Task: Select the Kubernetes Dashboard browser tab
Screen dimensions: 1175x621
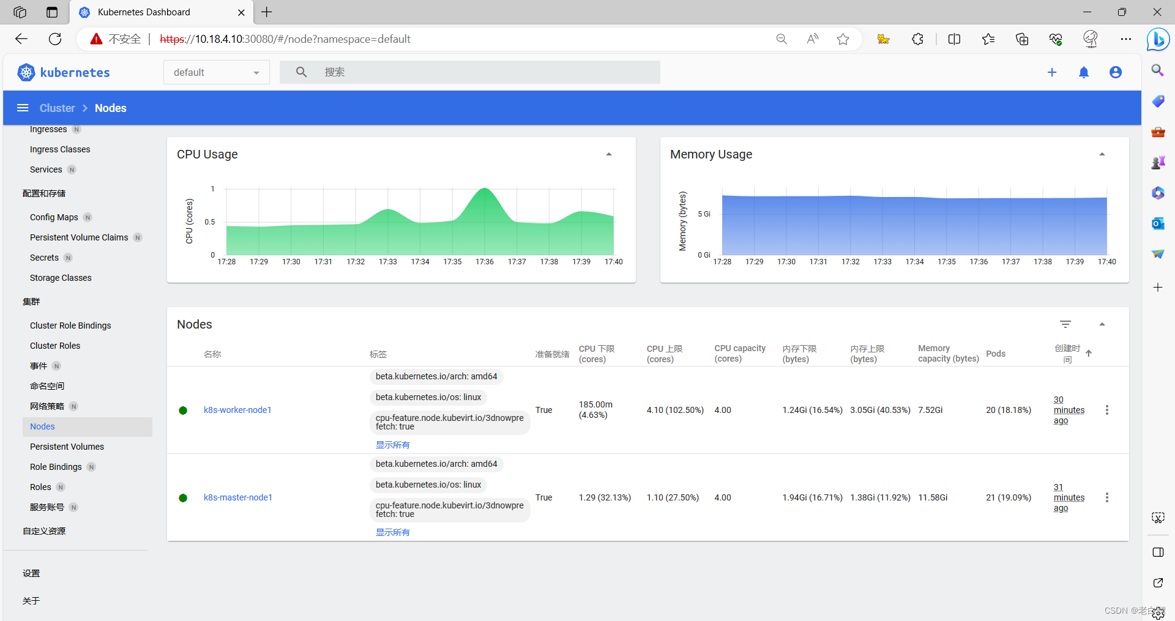Action: point(162,12)
